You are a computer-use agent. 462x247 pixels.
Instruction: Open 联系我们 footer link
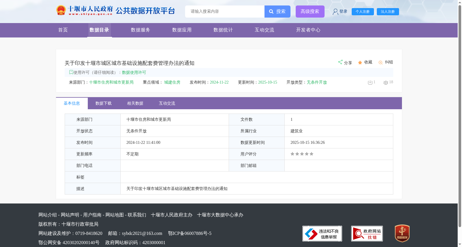coord(137,215)
